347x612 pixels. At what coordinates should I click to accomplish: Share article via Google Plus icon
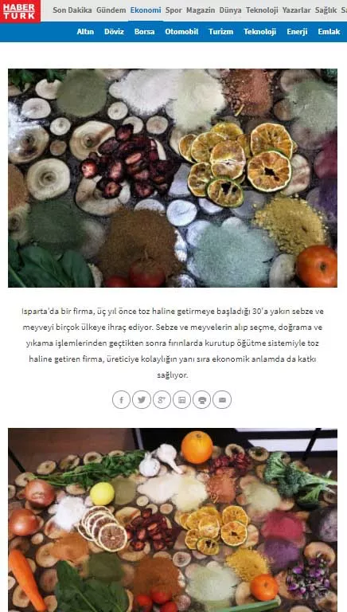click(162, 400)
